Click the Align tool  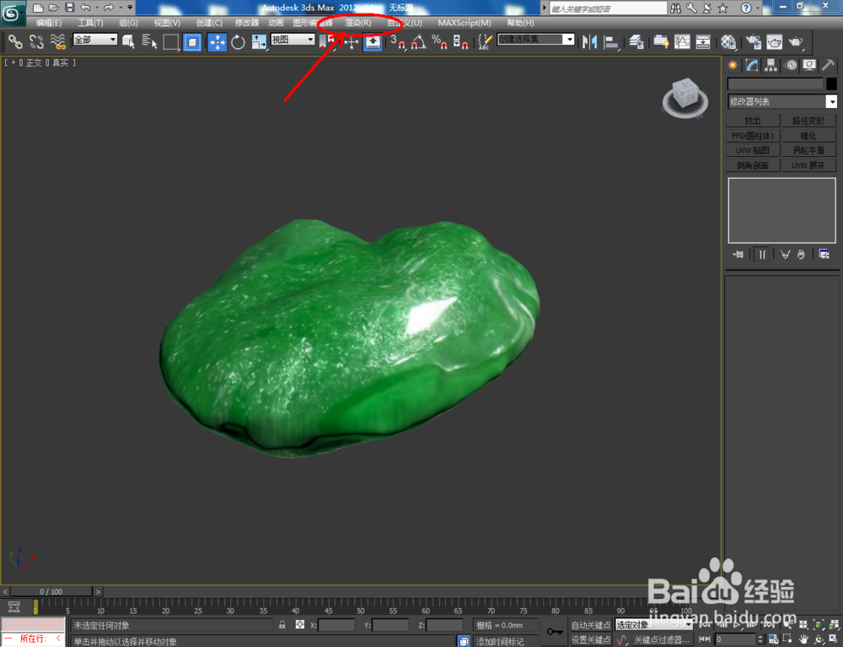(x=610, y=41)
